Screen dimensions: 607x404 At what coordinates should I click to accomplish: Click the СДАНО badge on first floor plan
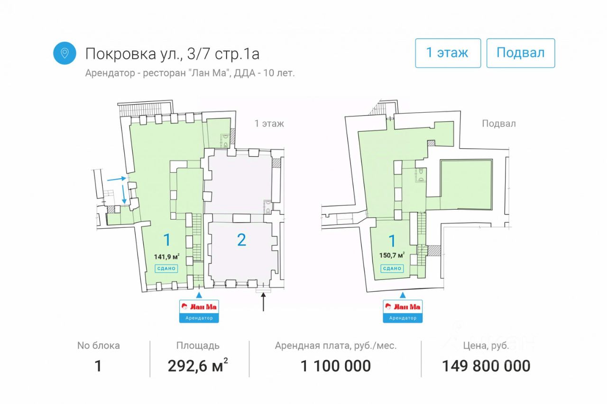pos(166,269)
